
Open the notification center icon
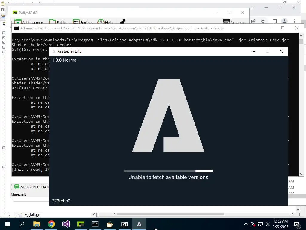[x=297, y=224]
